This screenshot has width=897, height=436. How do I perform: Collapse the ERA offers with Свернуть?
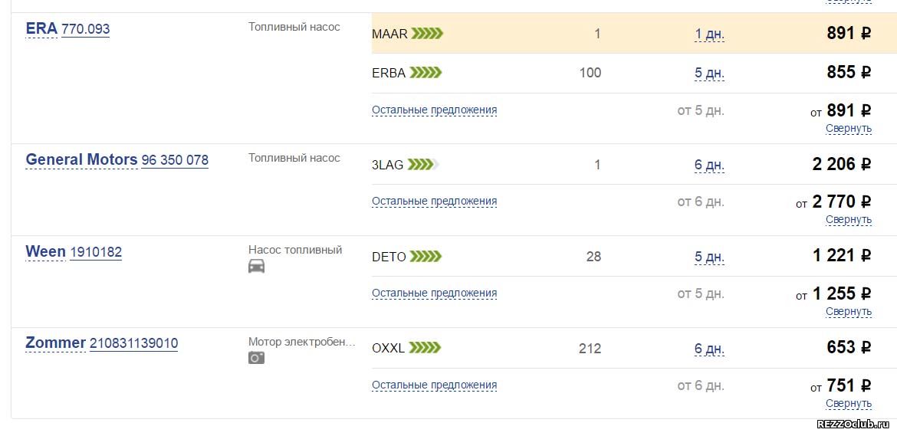click(849, 128)
